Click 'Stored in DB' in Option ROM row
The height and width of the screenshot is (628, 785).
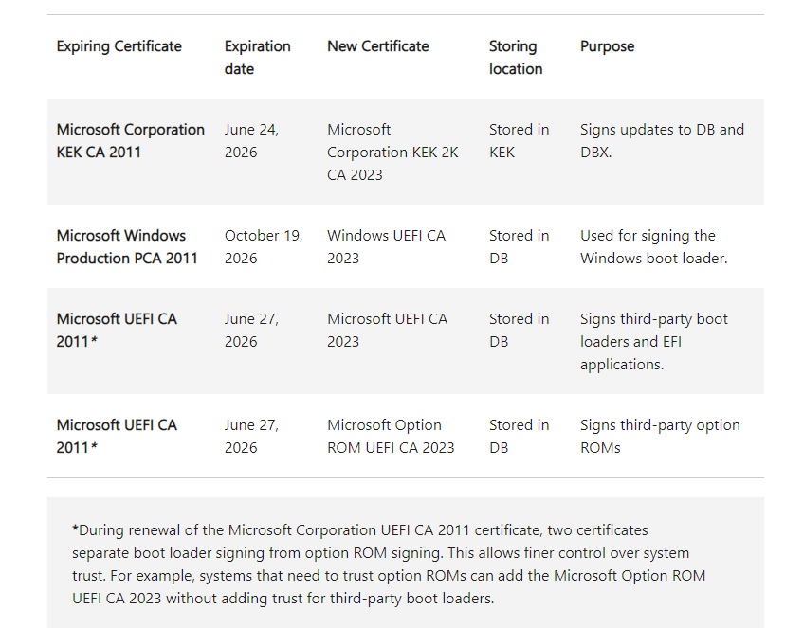coord(520,436)
